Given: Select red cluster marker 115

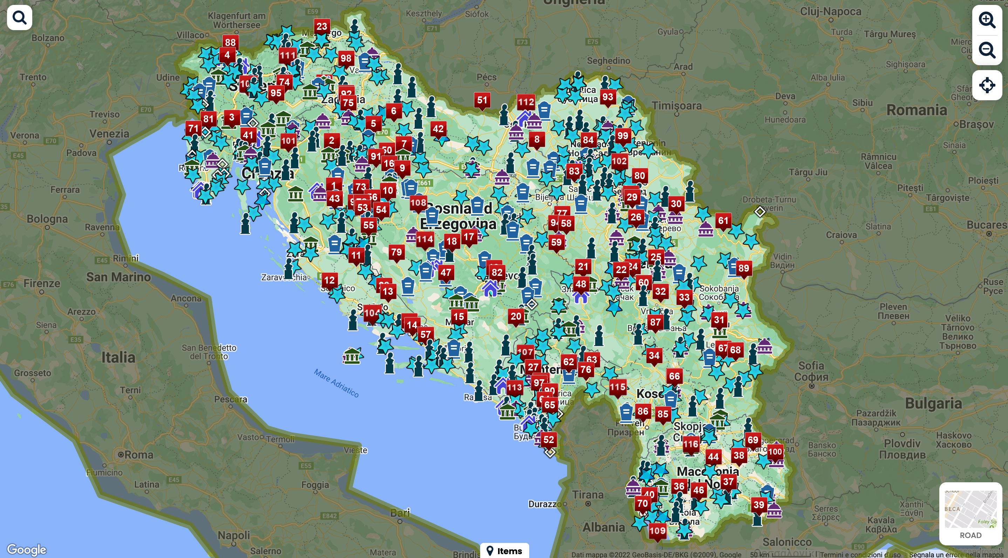Looking at the screenshot, I should [618, 388].
